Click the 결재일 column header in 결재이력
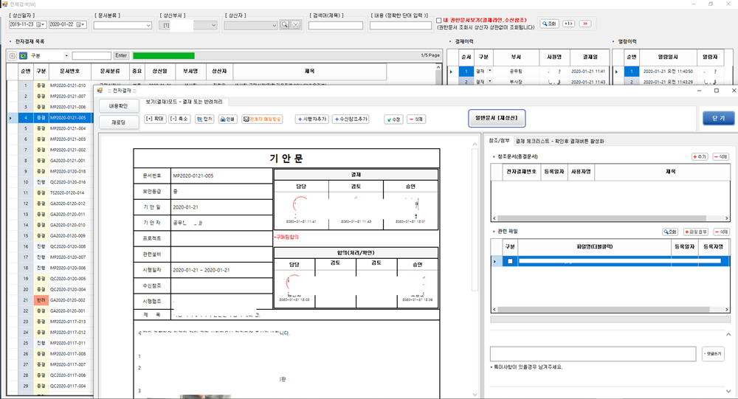 (590, 57)
